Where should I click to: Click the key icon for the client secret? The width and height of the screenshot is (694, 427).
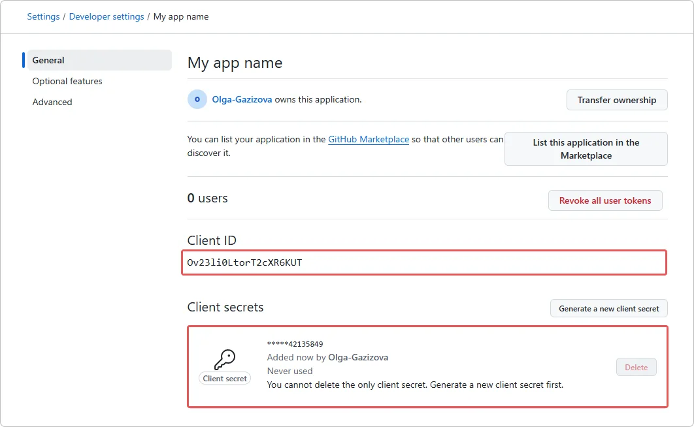[225, 360]
